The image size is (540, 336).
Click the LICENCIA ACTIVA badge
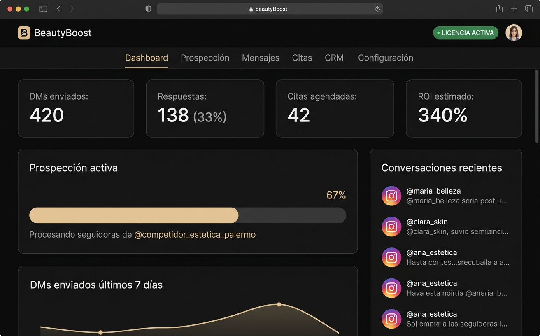tap(466, 33)
